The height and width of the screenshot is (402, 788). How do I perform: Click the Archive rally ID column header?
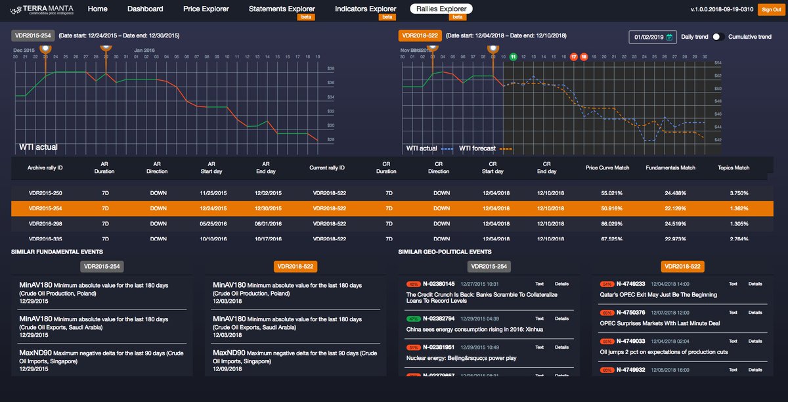[x=45, y=168]
